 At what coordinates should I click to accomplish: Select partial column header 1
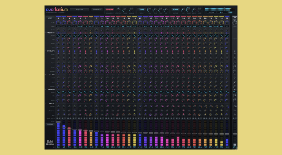58,18
